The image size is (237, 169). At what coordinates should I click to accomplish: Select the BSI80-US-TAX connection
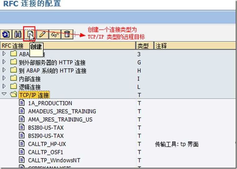46,128
